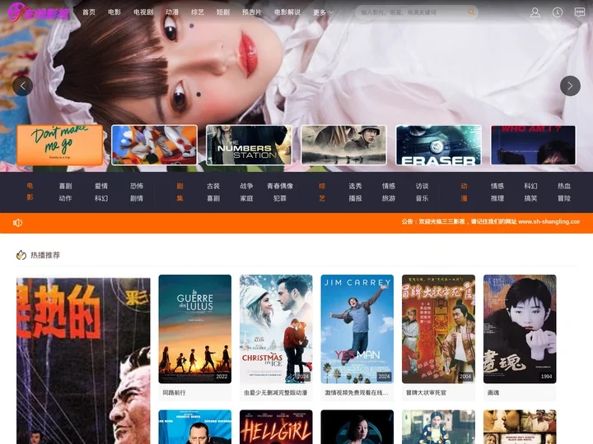
Task: Click the flame icon beside 热播推荐
Action: click(x=21, y=255)
